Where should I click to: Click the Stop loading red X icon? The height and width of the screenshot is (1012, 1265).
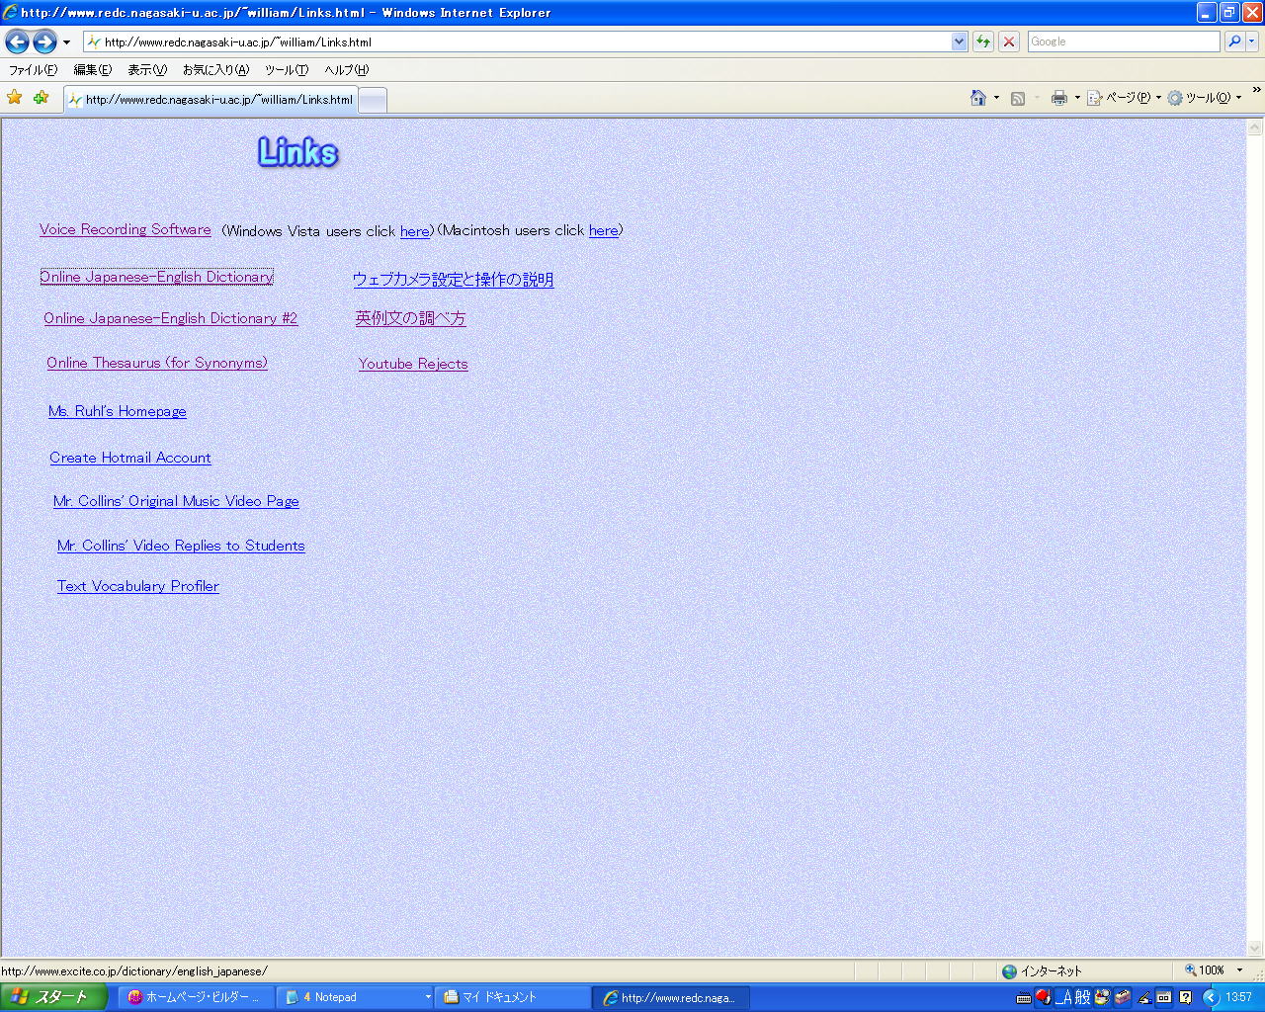1008,42
